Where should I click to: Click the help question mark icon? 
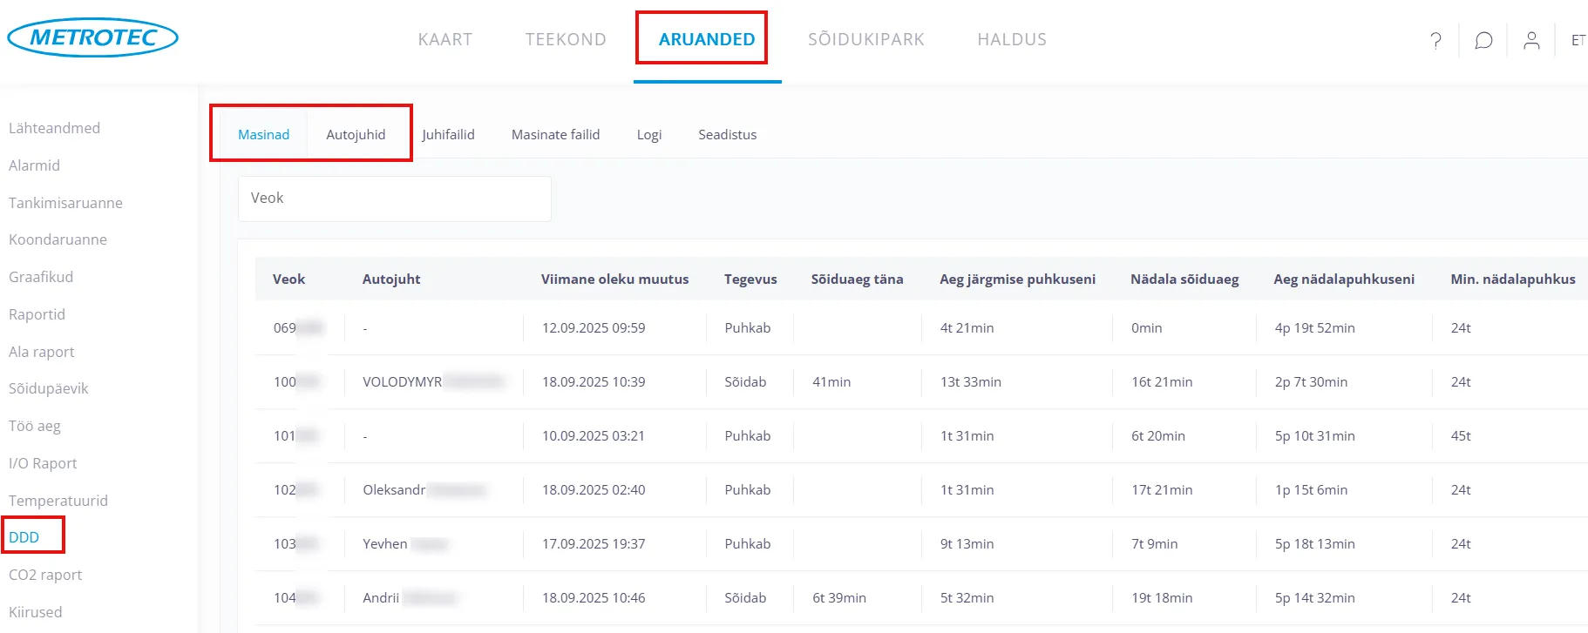pos(1435,40)
